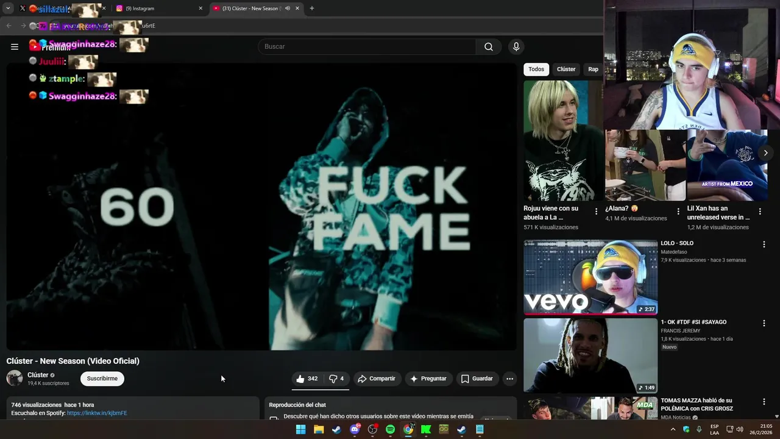Start voice search with the microphone icon
The height and width of the screenshot is (439, 780).
tap(516, 46)
